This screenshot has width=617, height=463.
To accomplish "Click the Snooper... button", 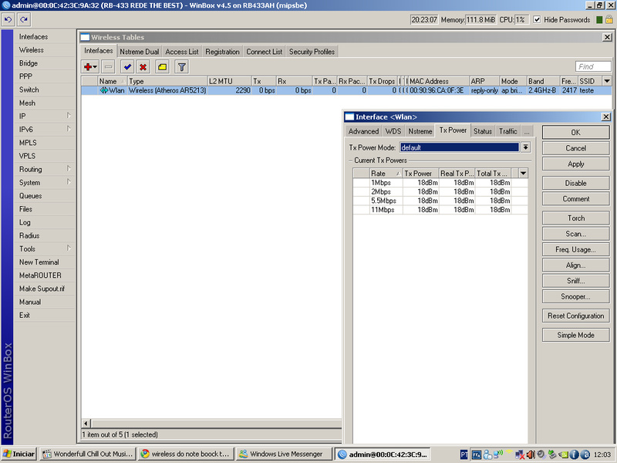I will pos(575,296).
